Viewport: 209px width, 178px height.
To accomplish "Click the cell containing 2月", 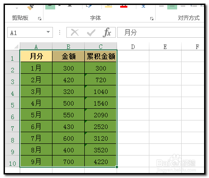I will [x=36, y=80].
